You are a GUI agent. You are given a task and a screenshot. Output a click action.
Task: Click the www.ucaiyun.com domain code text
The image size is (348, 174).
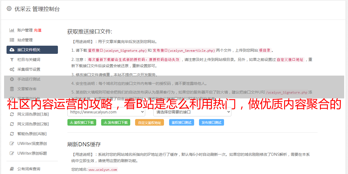click(103, 169)
